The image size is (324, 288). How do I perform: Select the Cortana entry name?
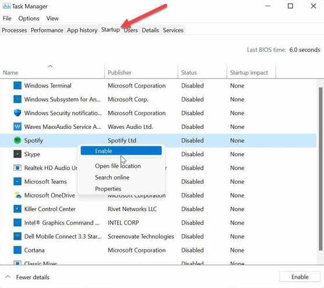34,250
